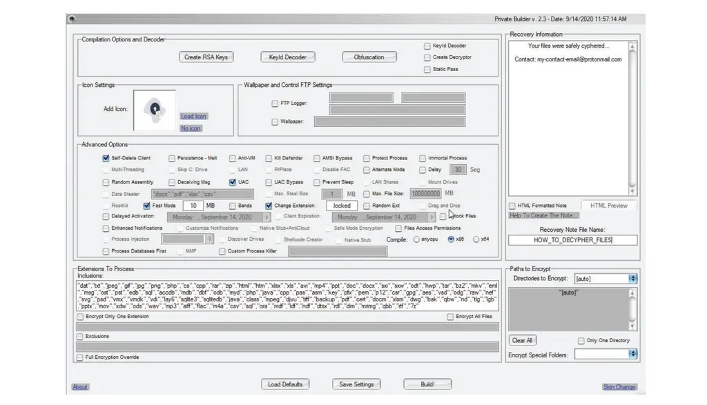This screenshot has height=405, width=707.
Task: Click the Recovery Information vertical scrollbar
Action: pyautogui.click(x=632, y=117)
